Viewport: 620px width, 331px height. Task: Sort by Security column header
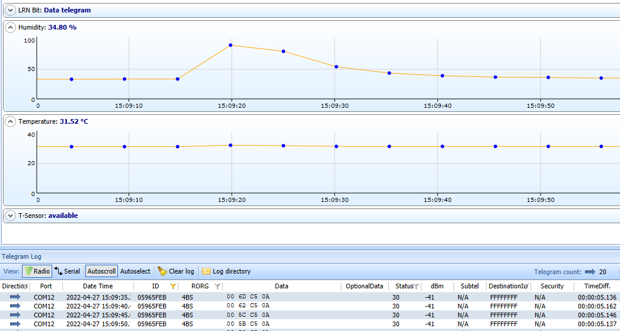click(552, 287)
